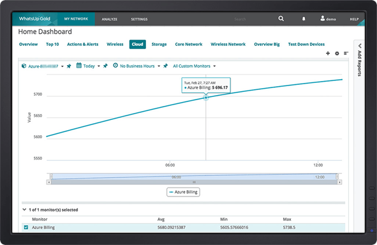The width and height of the screenshot is (377, 245).
Task: Open the dashboard list menu icon
Action: coord(346,53)
